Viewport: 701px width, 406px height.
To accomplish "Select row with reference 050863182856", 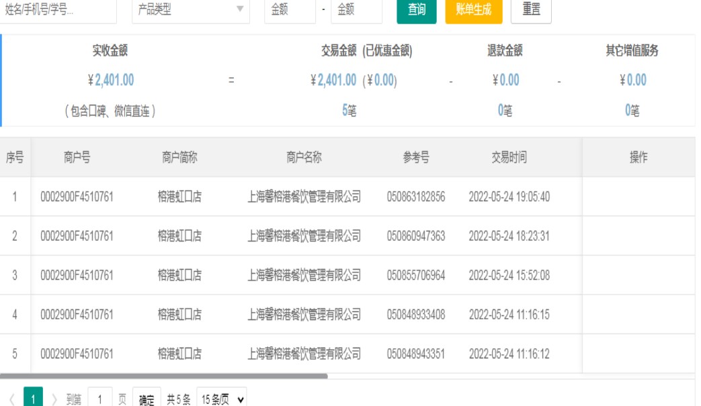I will 415,197.
